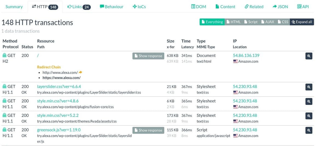317x146 pixels.
Task: Open greensock.js?ver=1.19.0 resource
Action: pos(59,130)
